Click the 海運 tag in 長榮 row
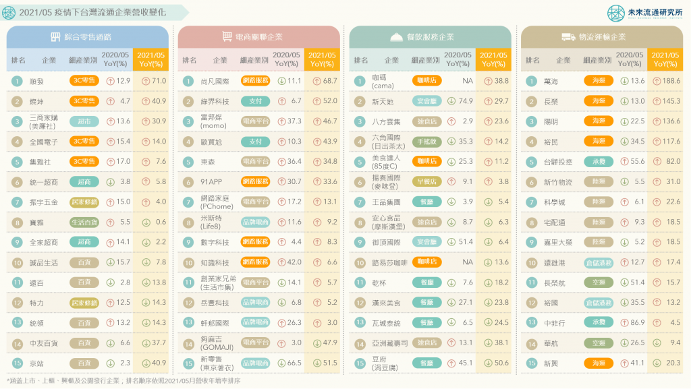691x389 pixels. tap(599, 101)
